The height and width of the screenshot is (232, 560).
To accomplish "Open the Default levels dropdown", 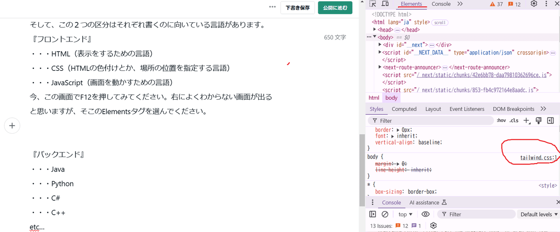I will [x=539, y=214].
